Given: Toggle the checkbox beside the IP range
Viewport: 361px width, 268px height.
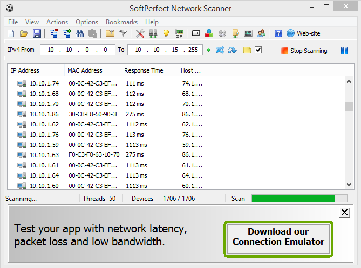Looking at the screenshot, I should (258, 50).
